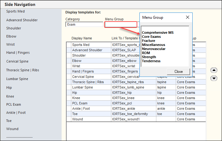222x141 pixels.
Task: Open Advanced Shoulder in side navigation
Action: click(22, 20)
